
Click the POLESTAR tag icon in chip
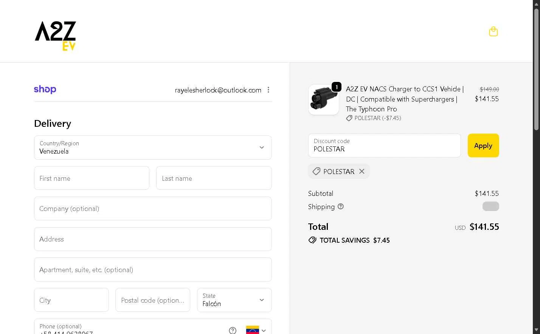pos(317,171)
